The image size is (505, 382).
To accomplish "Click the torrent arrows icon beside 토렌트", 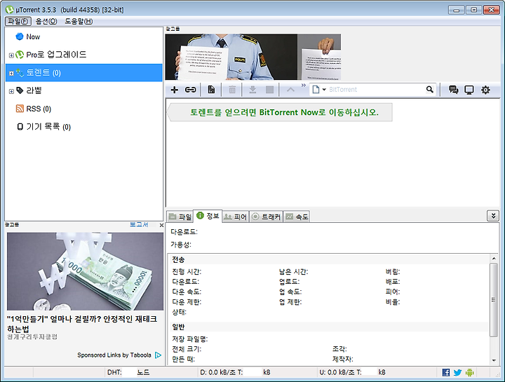I will 20,73.
